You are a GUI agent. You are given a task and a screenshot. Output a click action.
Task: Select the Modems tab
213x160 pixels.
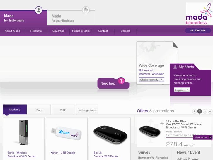pos(15,110)
